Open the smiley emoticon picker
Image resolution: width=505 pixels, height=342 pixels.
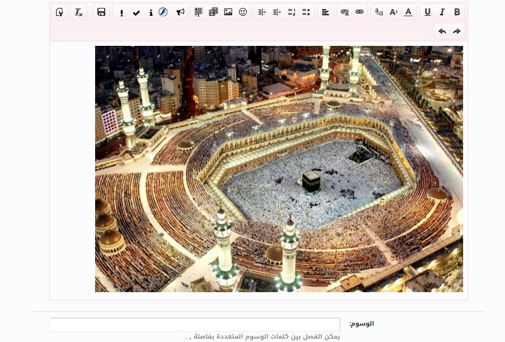click(x=243, y=12)
